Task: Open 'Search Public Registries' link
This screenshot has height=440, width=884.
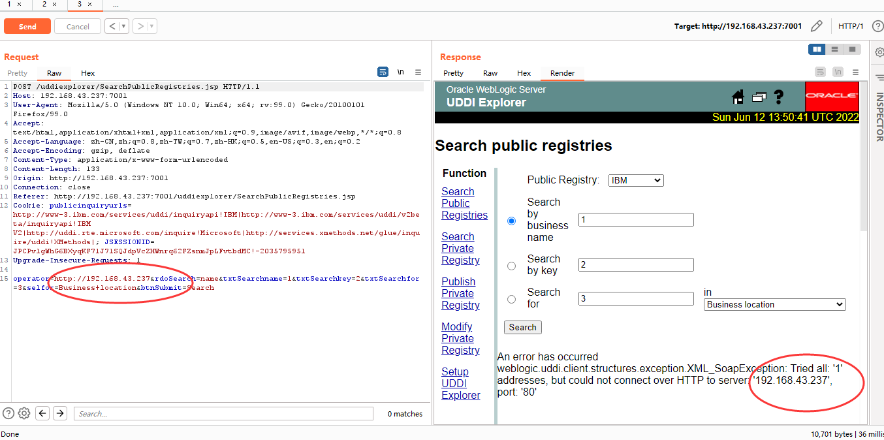Action: [x=464, y=203]
